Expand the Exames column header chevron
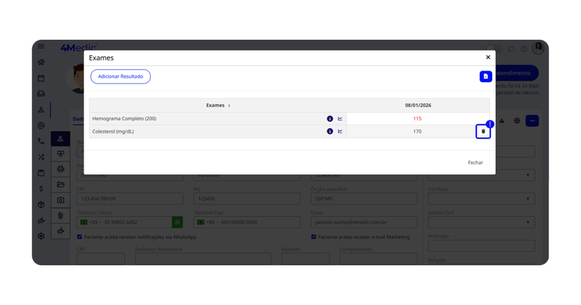 [229, 106]
